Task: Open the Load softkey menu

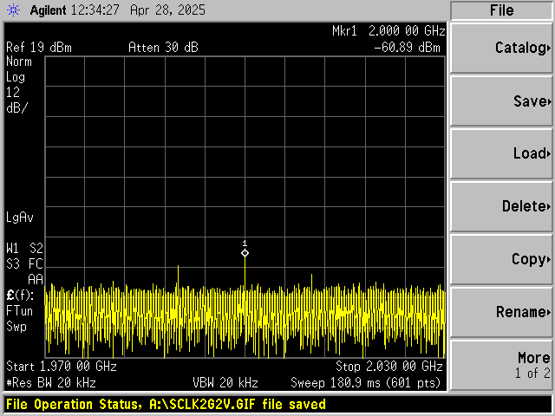Action: (x=501, y=153)
